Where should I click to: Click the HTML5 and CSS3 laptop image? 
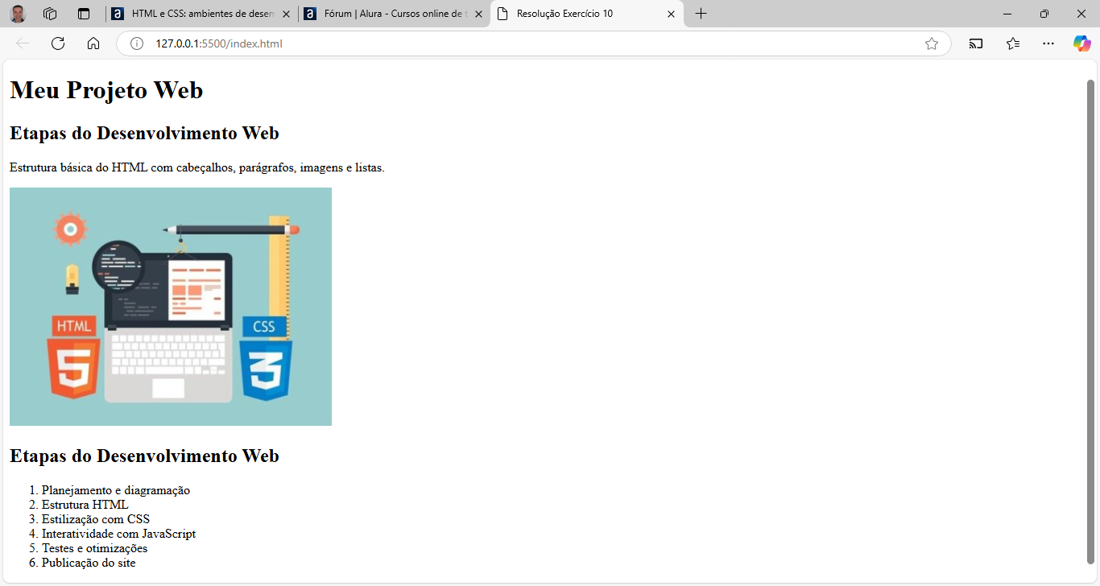171,307
